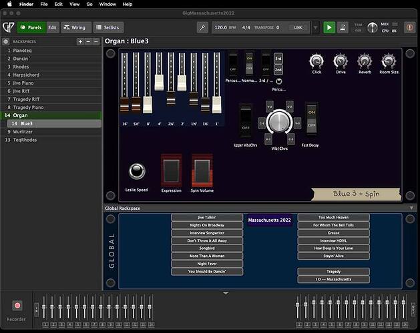The height and width of the screenshot is (333, 420).
Task: Select the 2nd harmonic percussion button
Action: pyautogui.click(x=278, y=69)
